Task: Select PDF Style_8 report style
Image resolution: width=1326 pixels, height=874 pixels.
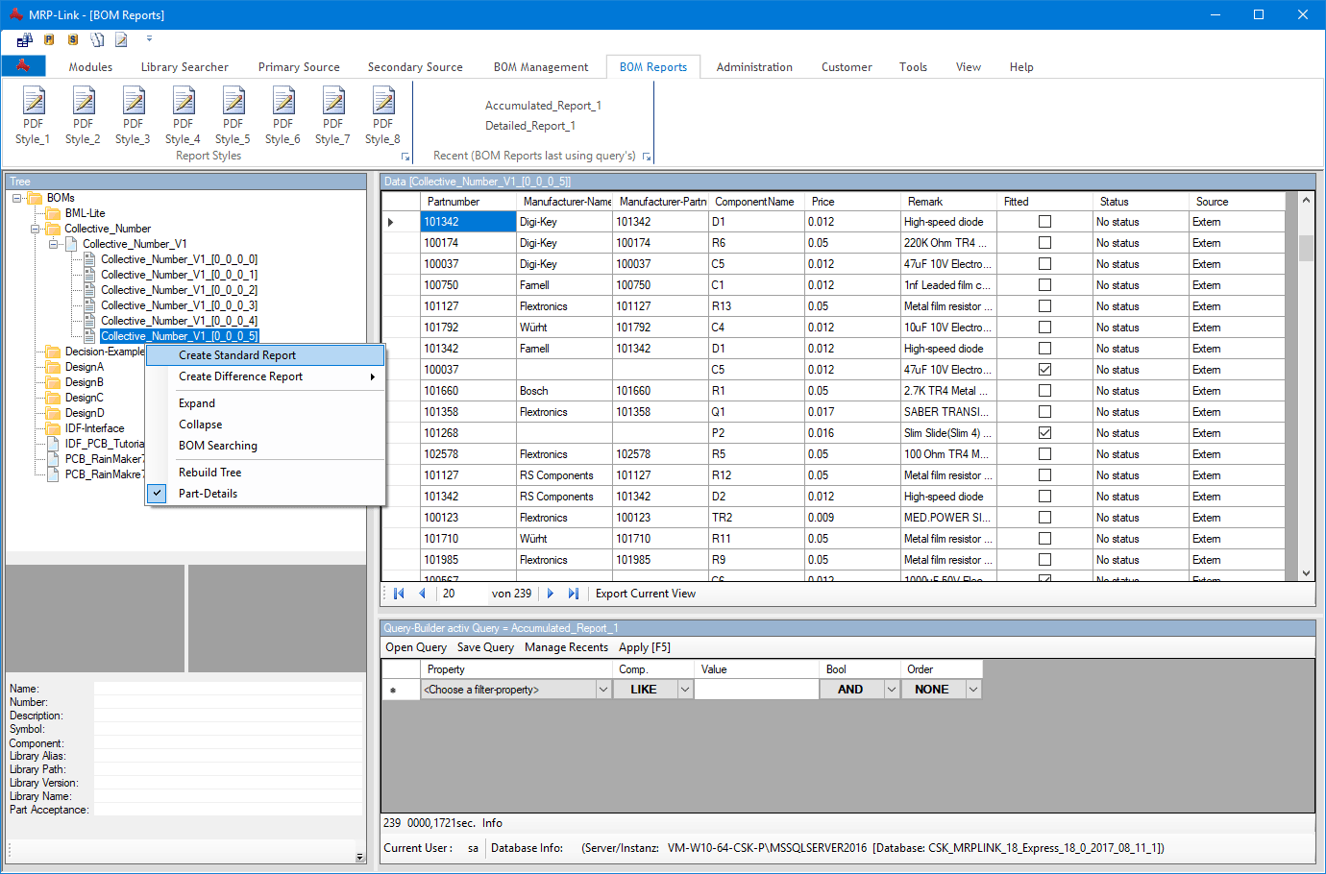Action: pyautogui.click(x=382, y=115)
